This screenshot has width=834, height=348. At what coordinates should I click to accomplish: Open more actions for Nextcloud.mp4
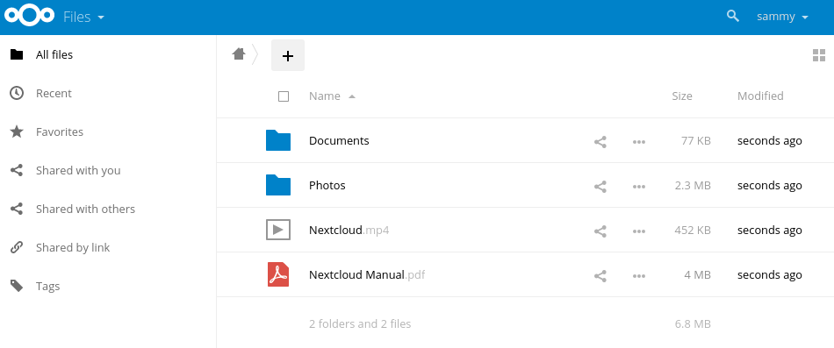[x=639, y=231]
